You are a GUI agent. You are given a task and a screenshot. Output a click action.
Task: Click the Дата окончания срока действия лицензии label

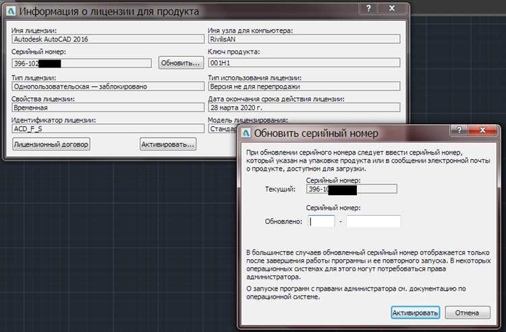[276, 99]
